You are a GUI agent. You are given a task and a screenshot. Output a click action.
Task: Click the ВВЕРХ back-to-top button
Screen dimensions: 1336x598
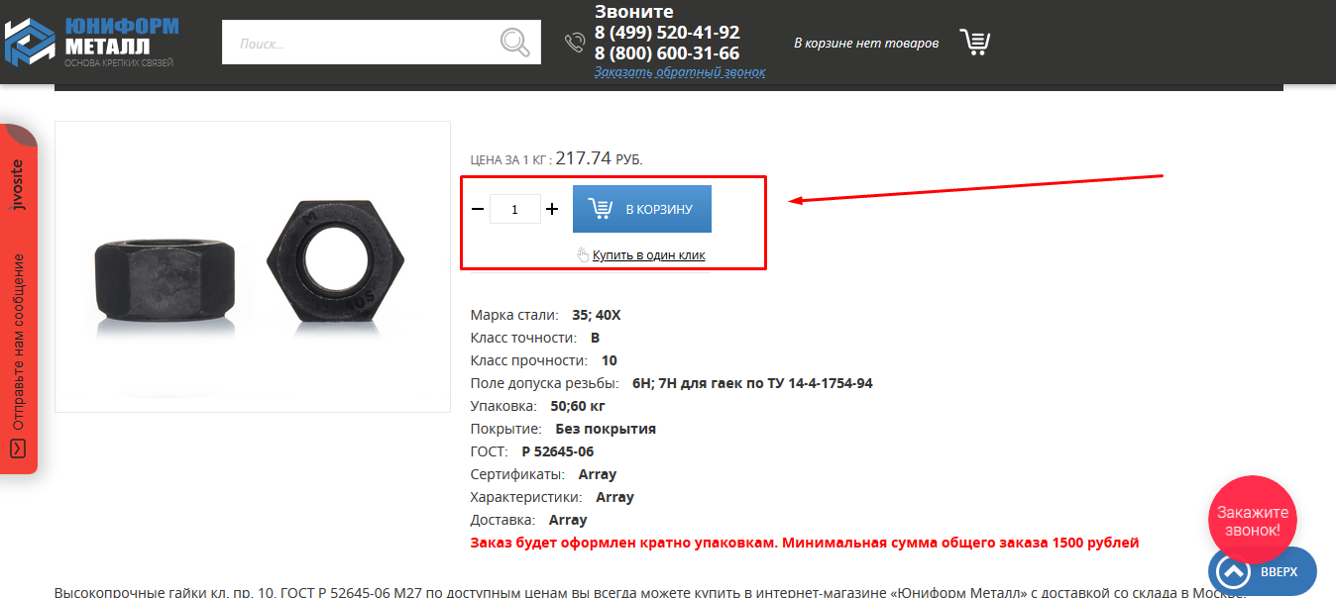(x=1263, y=572)
